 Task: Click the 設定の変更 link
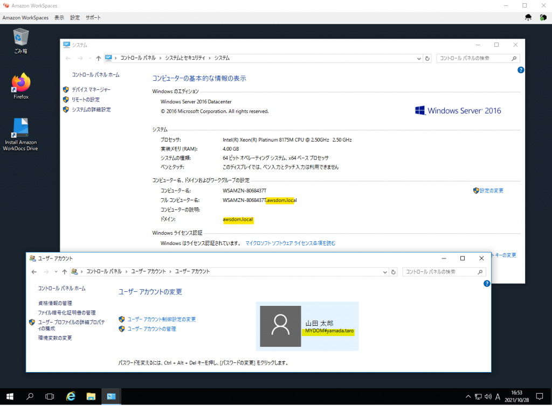[x=492, y=191]
